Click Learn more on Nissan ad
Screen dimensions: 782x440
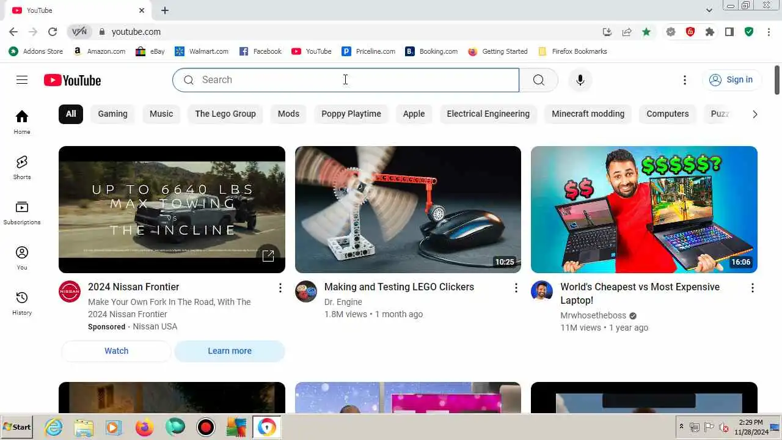(230, 351)
